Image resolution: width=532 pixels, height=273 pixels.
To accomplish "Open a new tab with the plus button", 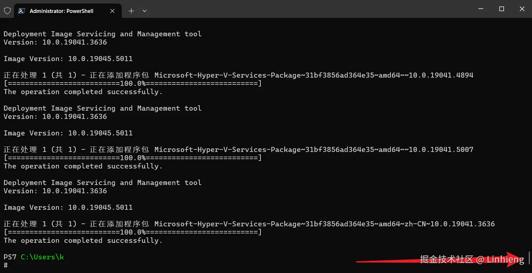I will tap(131, 11).
